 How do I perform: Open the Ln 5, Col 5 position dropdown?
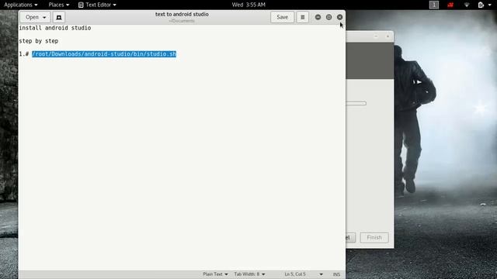[x=304, y=274]
